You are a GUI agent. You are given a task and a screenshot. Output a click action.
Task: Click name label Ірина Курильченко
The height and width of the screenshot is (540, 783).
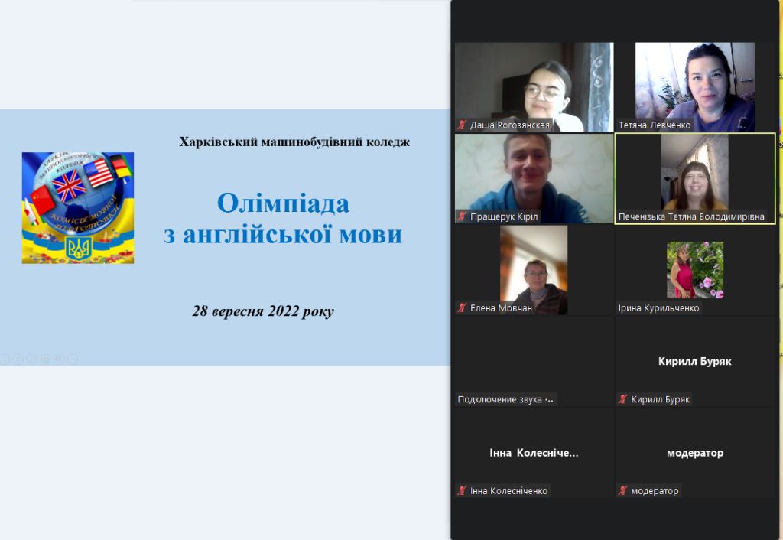coord(658,307)
